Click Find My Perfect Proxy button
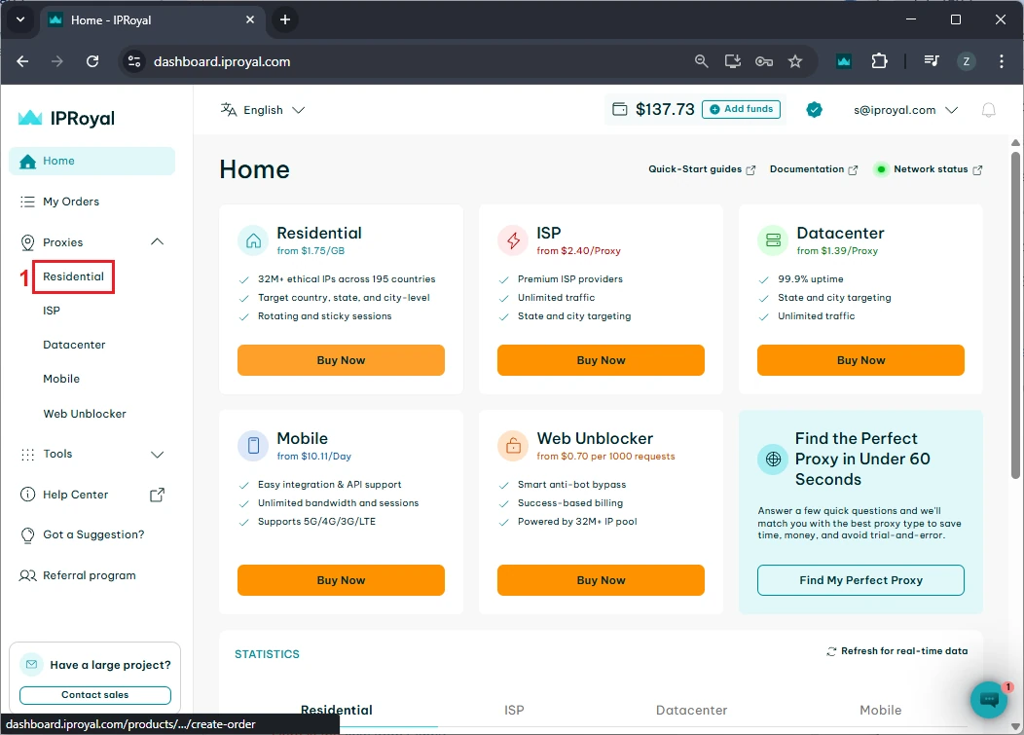 (x=860, y=580)
